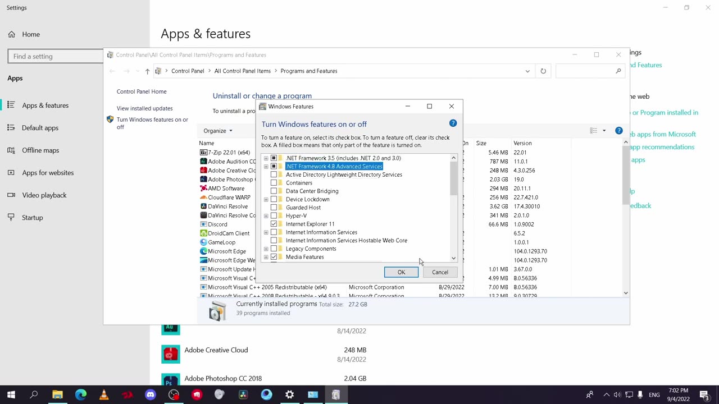This screenshot has height=404, width=719.
Task: Enable the Containers feature checkbox
Action: 274,183
